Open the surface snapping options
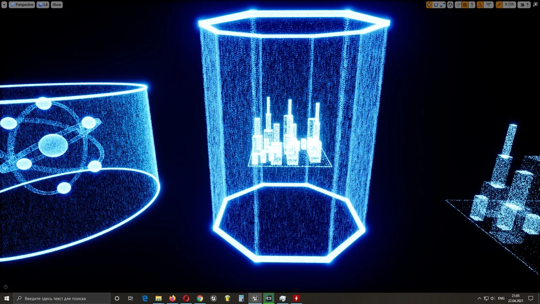This screenshot has height=304, width=540. click(458, 5)
